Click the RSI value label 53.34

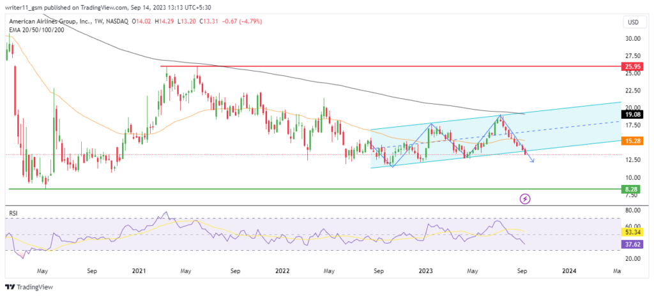[x=633, y=232]
